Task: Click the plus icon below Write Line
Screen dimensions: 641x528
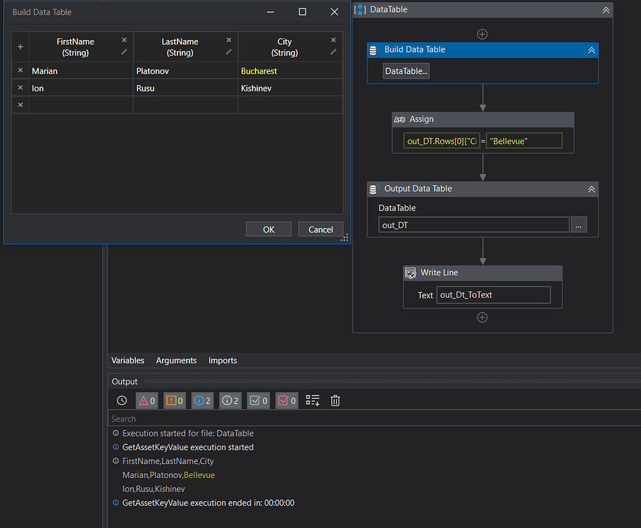Action: coord(483,318)
